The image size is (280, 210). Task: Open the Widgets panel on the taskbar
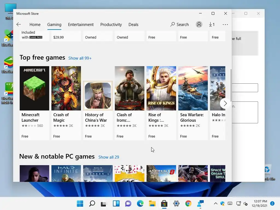[116, 203]
